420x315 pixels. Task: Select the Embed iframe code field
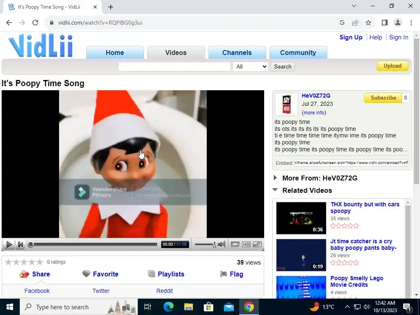click(351, 162)
